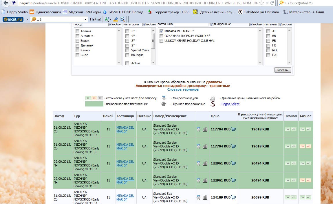Viewport: 333px width, 204px height.
Task: Enable the Special Class category checkbox
Action: coord(127,50)
